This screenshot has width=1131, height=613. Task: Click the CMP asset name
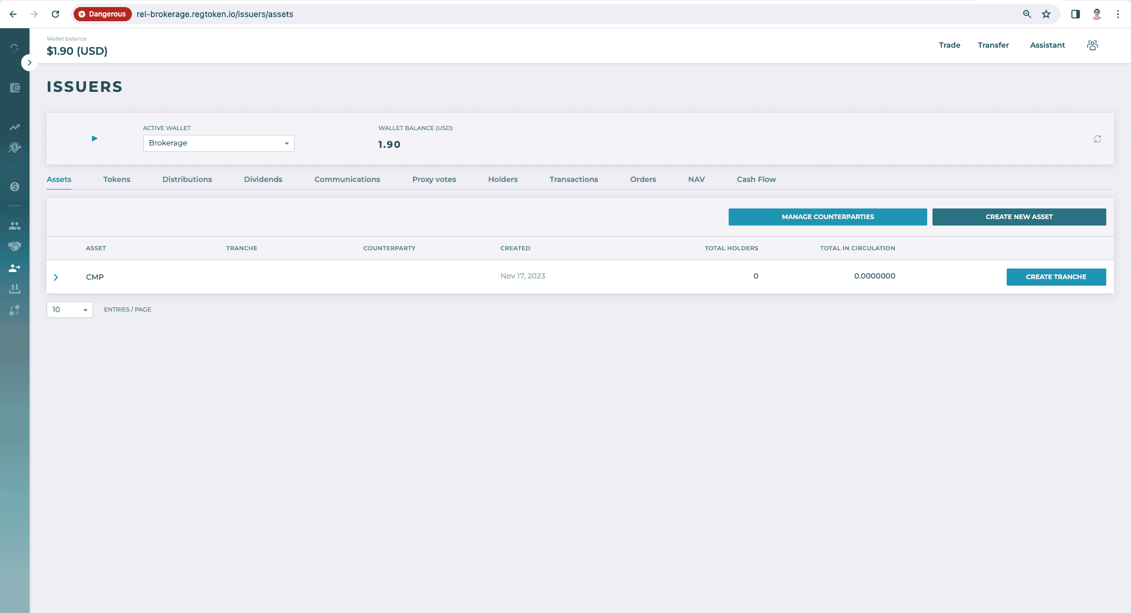point(95,277)
